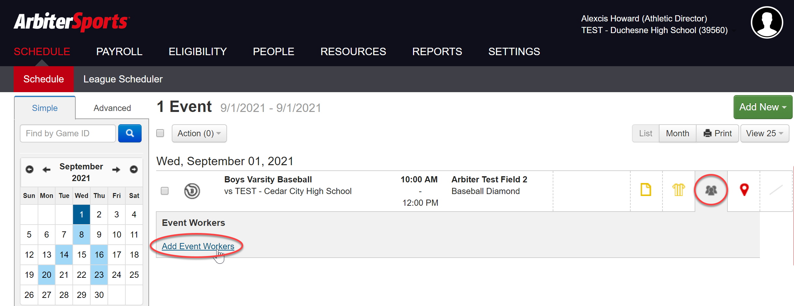Check the select-all events checkbox
Screen dimensions: 794x306
tap(160, 133)
